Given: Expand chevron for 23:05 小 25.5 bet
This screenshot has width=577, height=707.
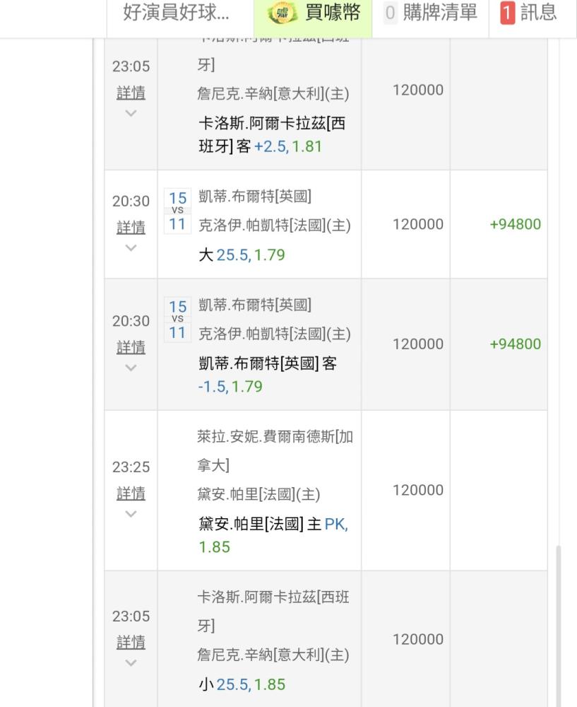Looking at the screenshot, I should coord(131,663).
